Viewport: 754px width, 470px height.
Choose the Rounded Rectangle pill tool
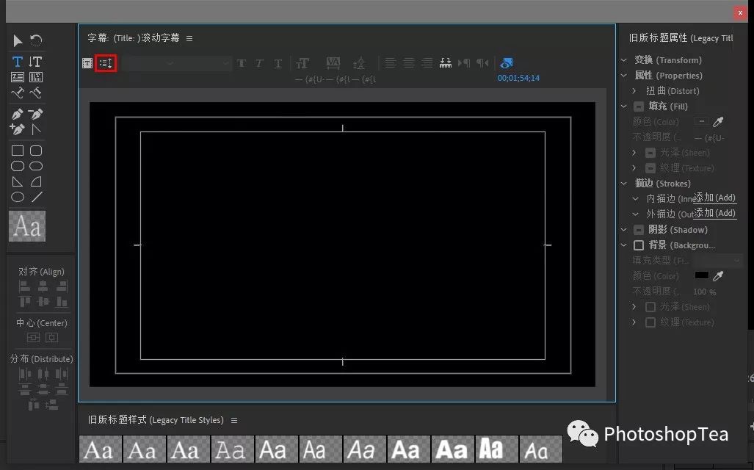click(36, 166)
